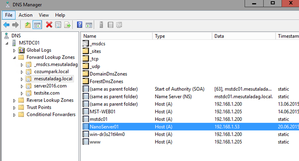The width and height of the screenshot is (299, 161).
Task: Sort by the Name column header
Action: pos(117,36)
